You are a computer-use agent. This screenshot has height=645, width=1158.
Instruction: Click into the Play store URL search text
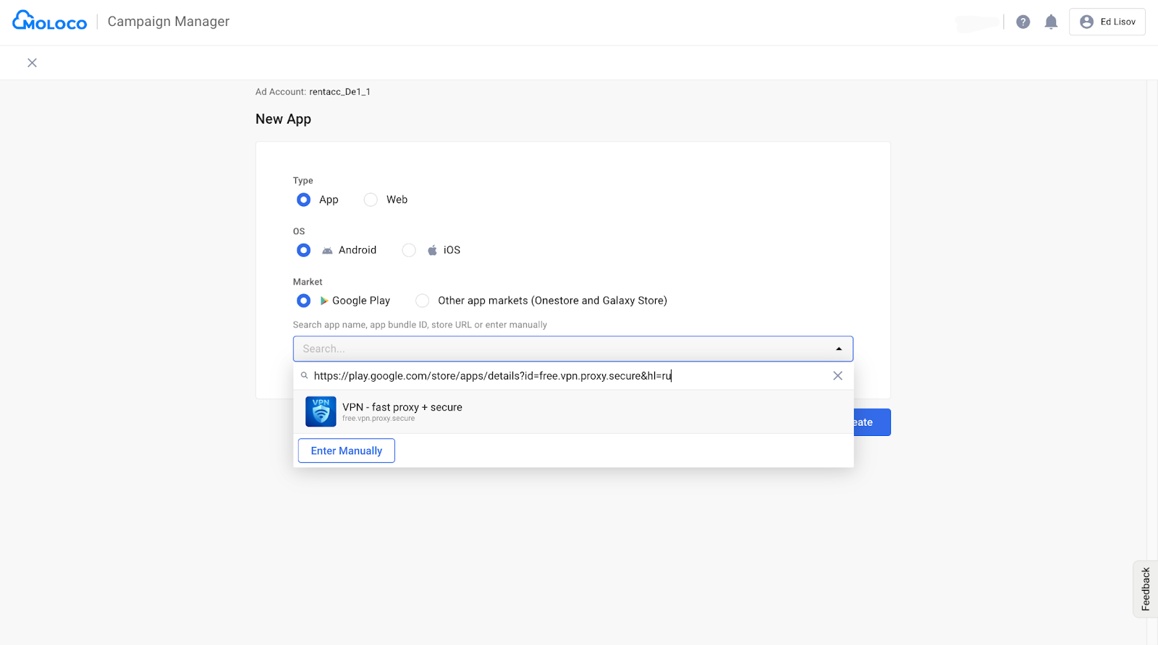[492, 376]
